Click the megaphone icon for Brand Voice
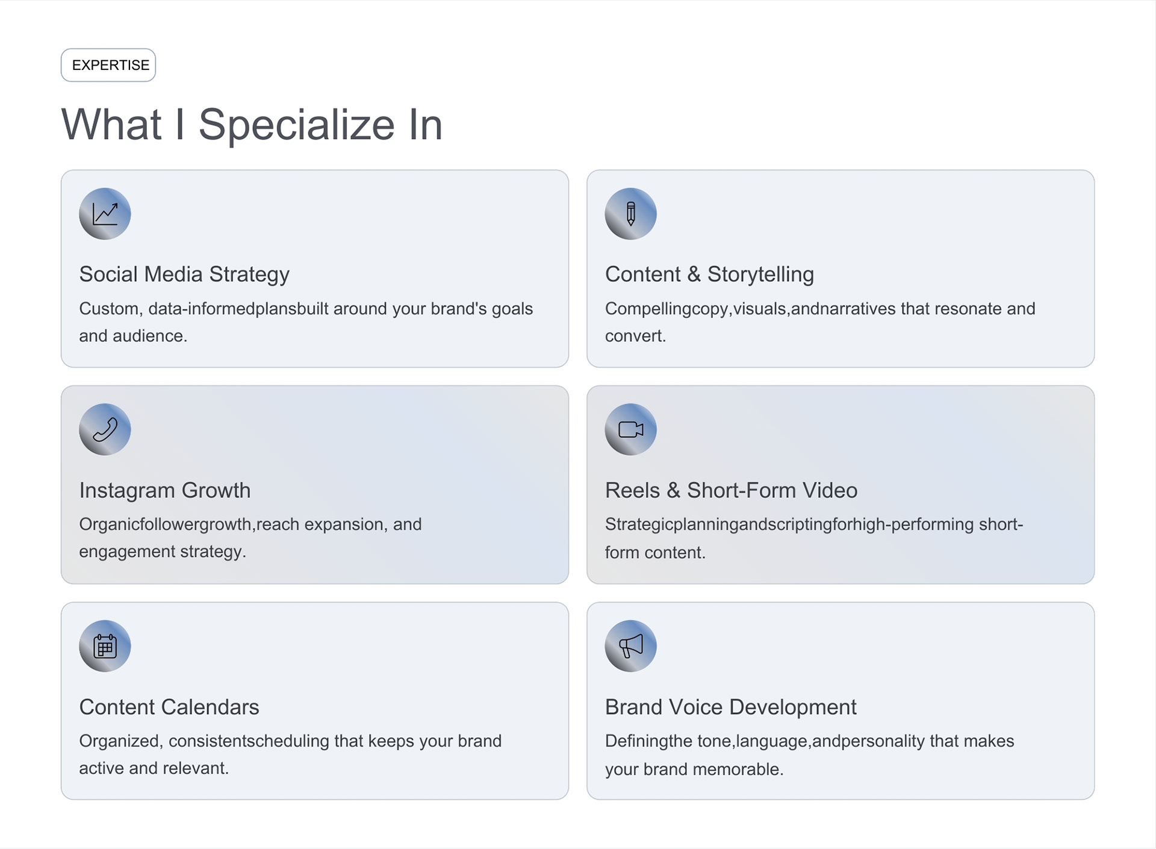 pyautogui.click(x=630, y=646)
